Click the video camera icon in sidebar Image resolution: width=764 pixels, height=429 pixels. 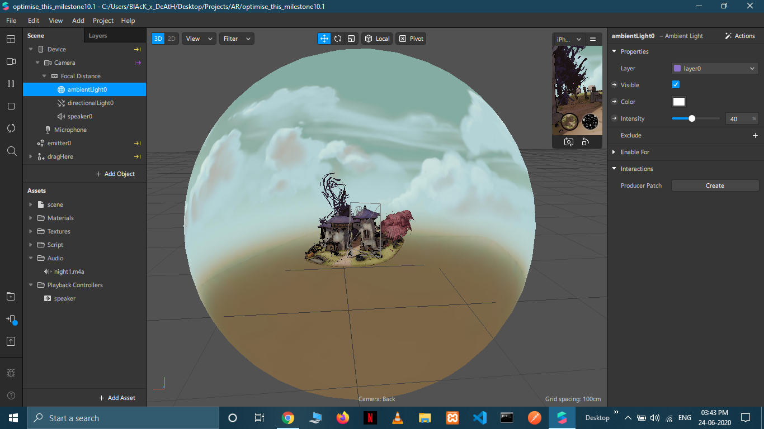(11, 61)
